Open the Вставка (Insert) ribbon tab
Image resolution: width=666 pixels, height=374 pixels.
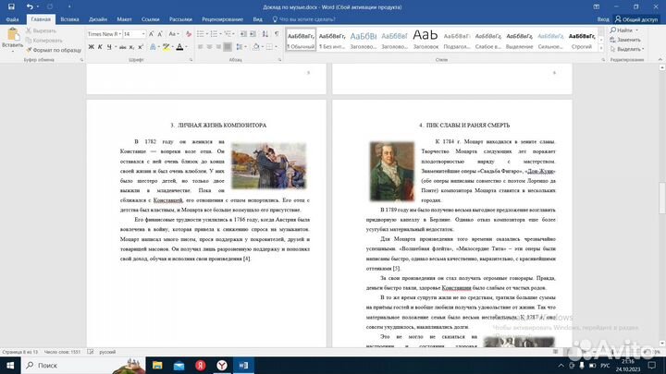(x=69, y=18)
